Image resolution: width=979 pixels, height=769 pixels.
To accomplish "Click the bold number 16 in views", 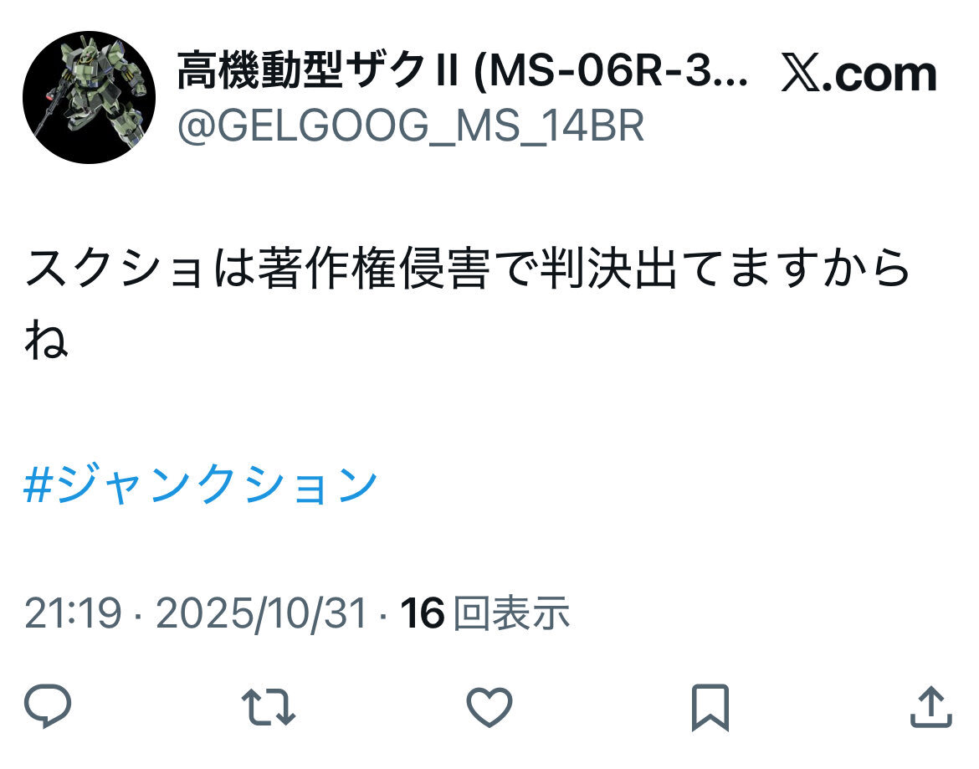I will click(423, 613).
